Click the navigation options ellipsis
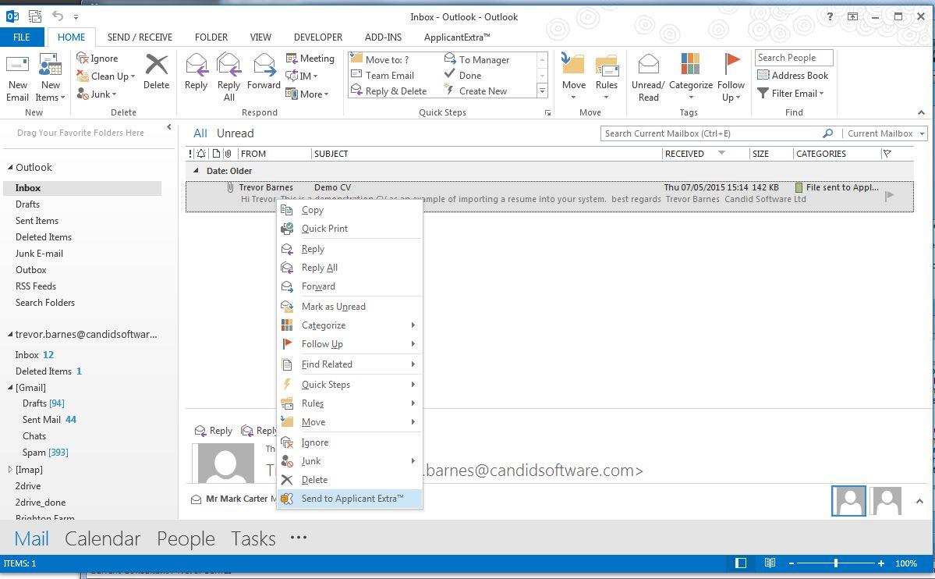Viewport: 935px width, 579px height. click(298, 537)
